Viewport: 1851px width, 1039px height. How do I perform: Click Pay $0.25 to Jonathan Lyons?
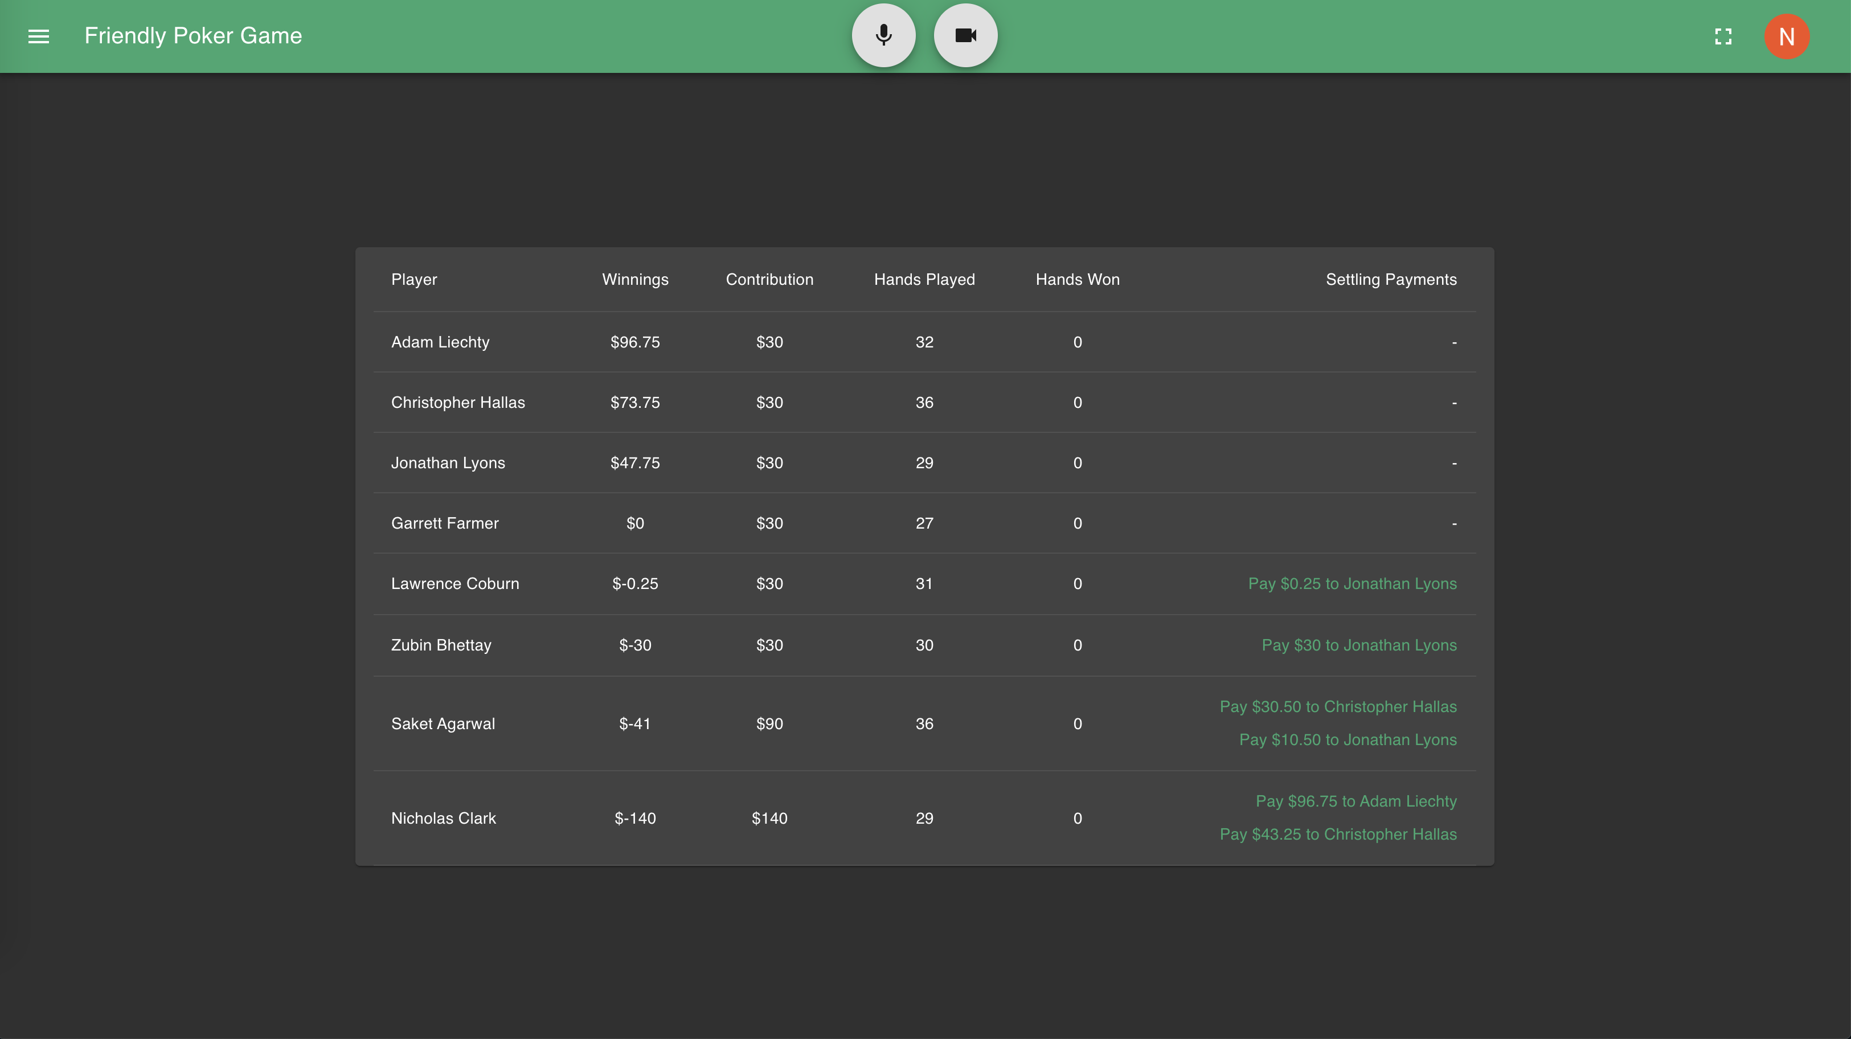tap(1352, 583)
